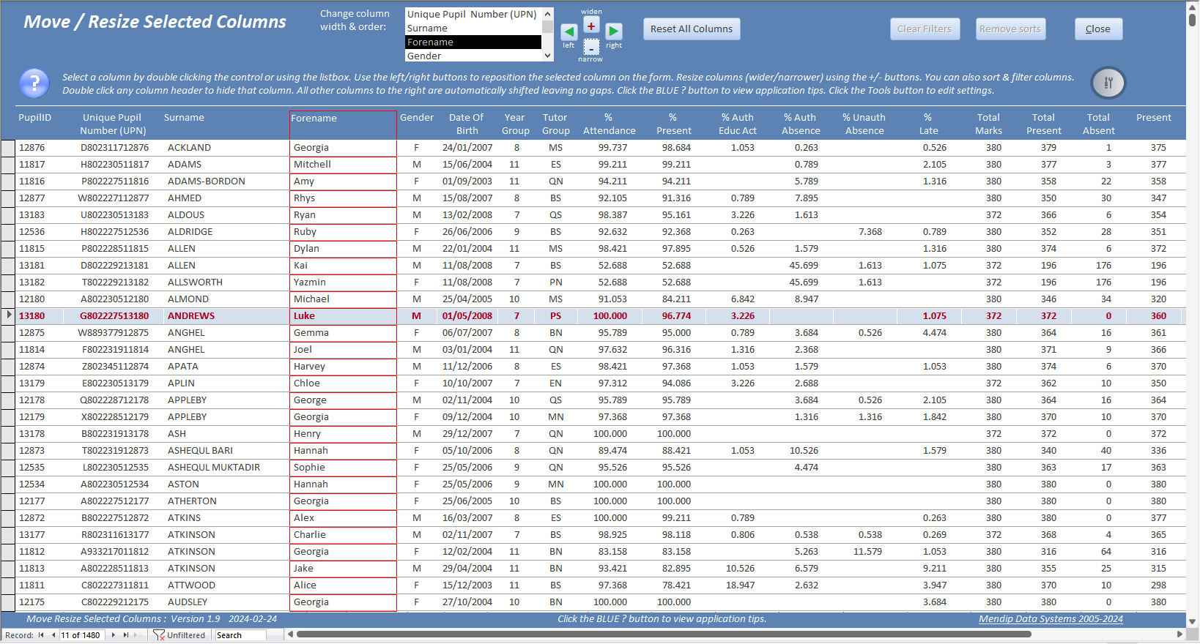This screenshot has height=644, width=1200.
Task: Click the Unfiltered filter indicator
Action: 179,635
